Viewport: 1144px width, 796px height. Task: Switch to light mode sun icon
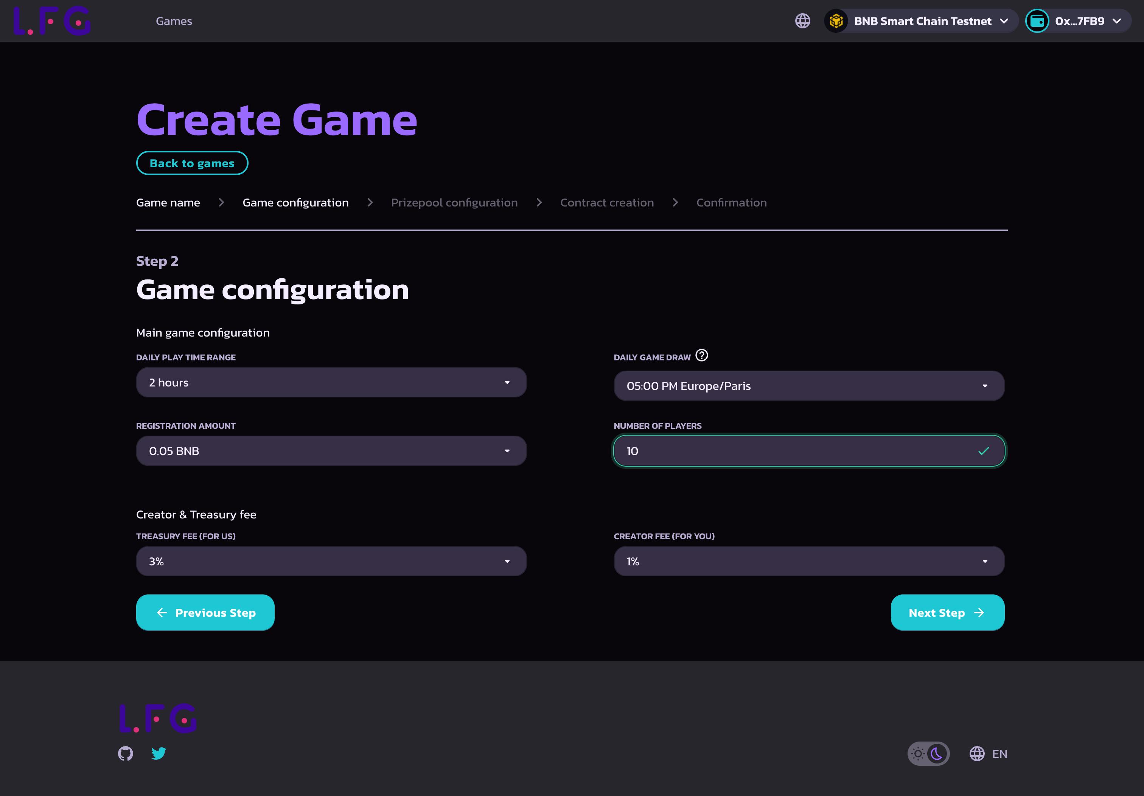[918, 754]
